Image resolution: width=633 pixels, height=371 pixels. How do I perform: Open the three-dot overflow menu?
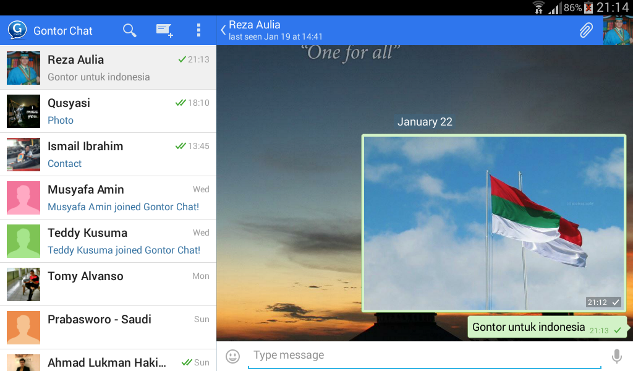click(x=198, y=30)
